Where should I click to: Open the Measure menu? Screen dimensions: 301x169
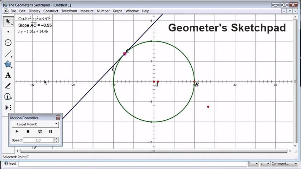(87, 11)
